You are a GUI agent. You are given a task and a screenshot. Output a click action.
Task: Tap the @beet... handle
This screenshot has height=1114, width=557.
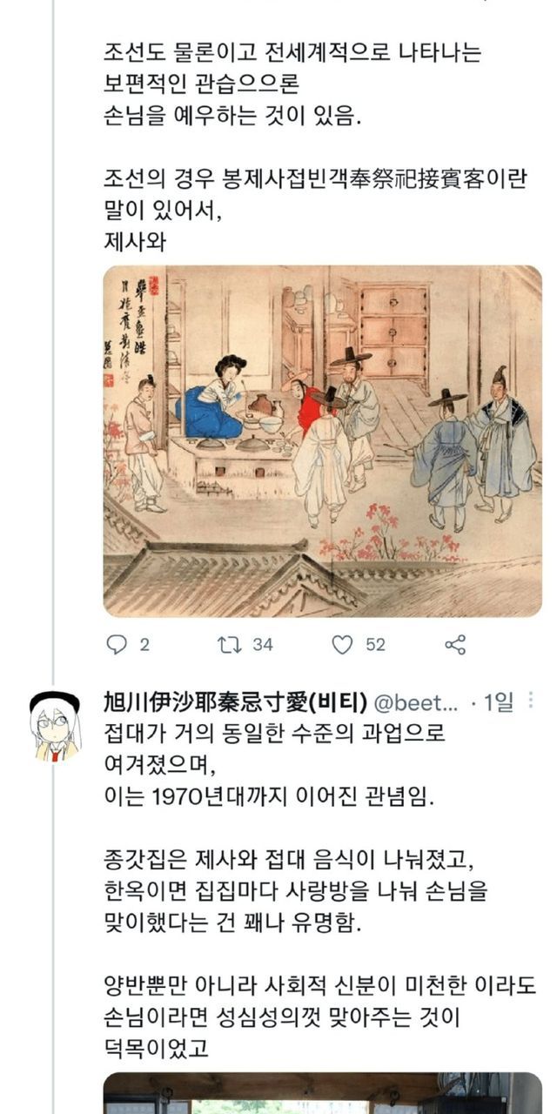click(x=417, y=703)
